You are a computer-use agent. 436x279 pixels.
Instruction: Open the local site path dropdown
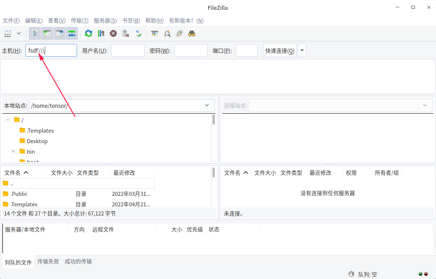coord(207,105)
